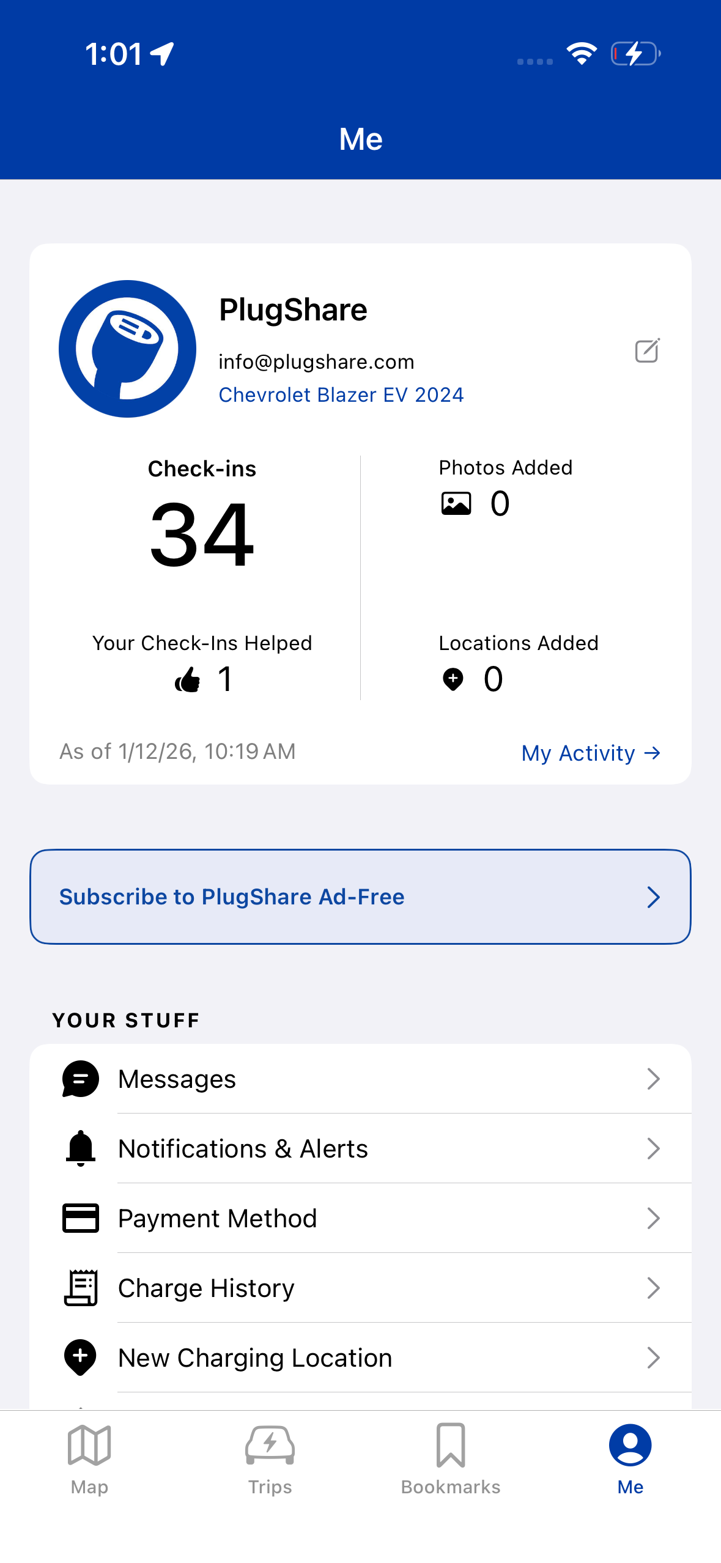
Task: Tap the PlugShare profile avatar
Action: 127,349
